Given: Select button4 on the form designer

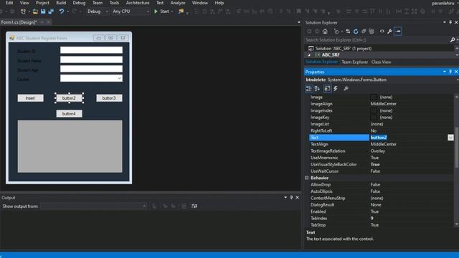Looking at the screenshot, I should (69, 113).
